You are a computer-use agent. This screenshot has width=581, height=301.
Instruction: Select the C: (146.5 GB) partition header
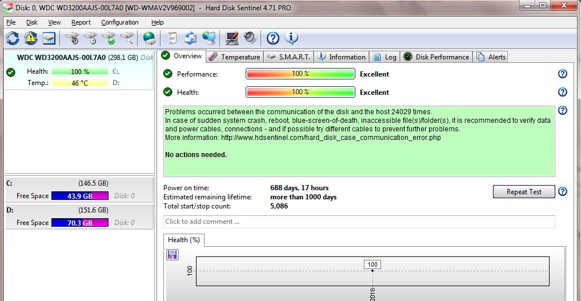[79, 183]
